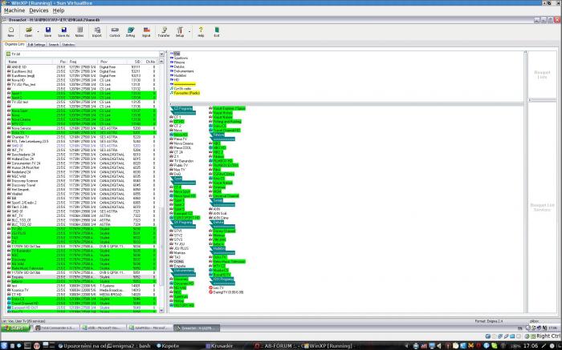Select Discovery Science in service list
The image size is (562, 350).
pos(81,180)
